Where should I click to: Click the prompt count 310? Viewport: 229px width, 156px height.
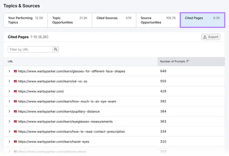pyautogui.click(x=163, y=142)
